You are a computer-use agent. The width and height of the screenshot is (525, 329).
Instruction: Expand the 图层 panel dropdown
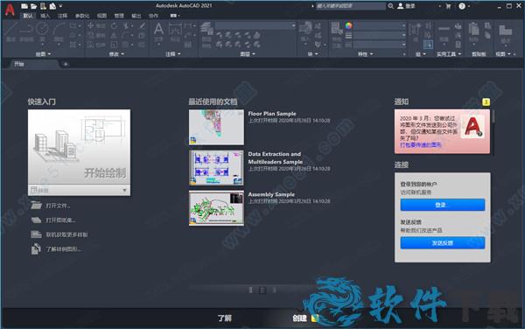click(x=248, y=54)
